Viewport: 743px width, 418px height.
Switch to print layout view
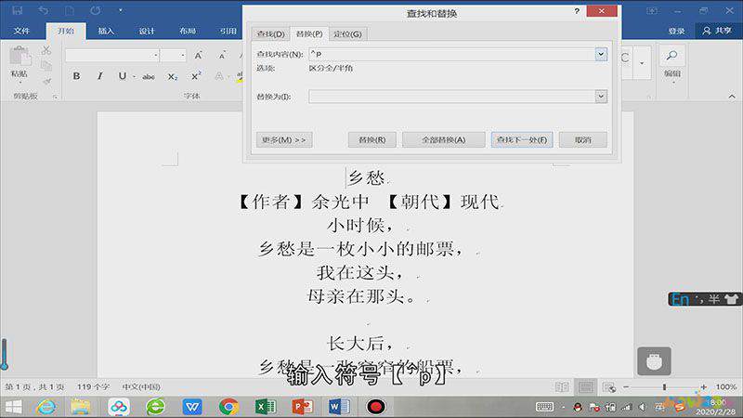pos(586,387)
